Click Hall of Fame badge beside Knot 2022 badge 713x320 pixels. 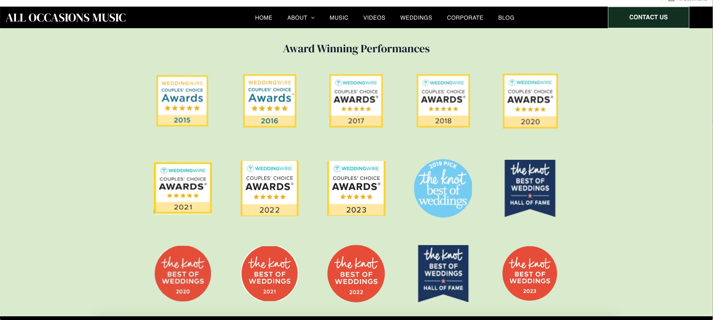tap(443, 274)
